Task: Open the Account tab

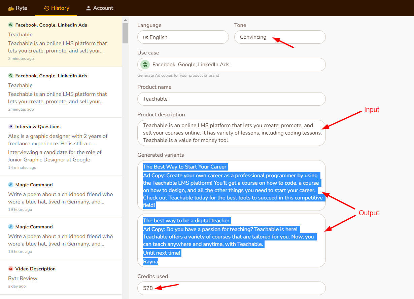Action: (99, 8)
